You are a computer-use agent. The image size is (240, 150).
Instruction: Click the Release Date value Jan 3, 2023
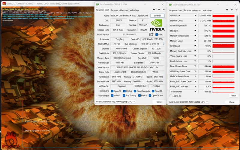click(x=118, y=30)
